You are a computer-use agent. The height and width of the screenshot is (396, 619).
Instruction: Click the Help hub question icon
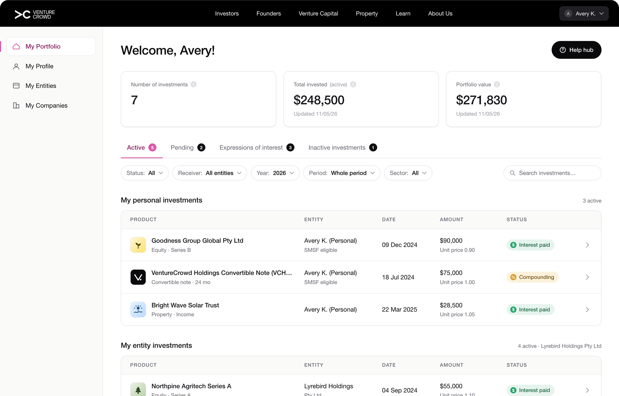pyautogui.click(x=563, y=50)
